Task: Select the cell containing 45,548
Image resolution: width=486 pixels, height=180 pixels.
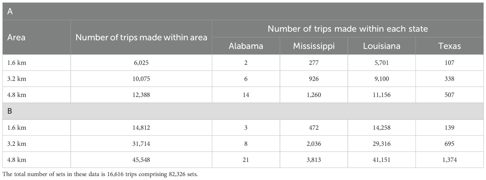Action: (141, 160)
